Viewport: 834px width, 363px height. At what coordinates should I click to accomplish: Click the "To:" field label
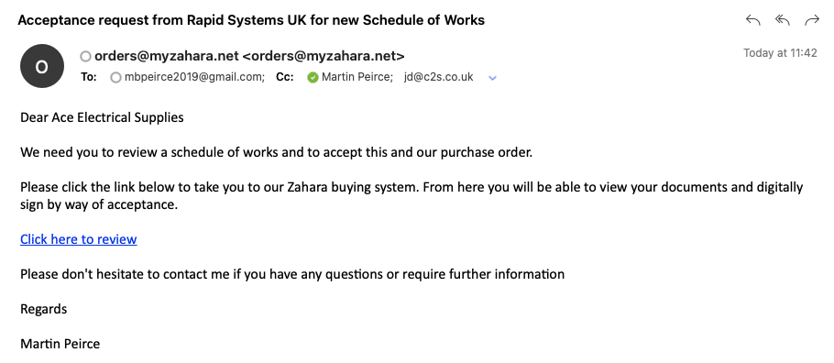89,77
